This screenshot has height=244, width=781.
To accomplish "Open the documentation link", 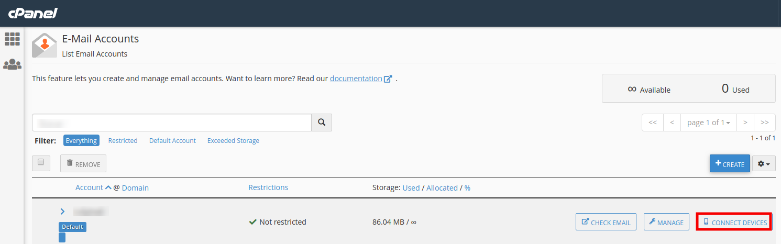I will pos(356,79).
